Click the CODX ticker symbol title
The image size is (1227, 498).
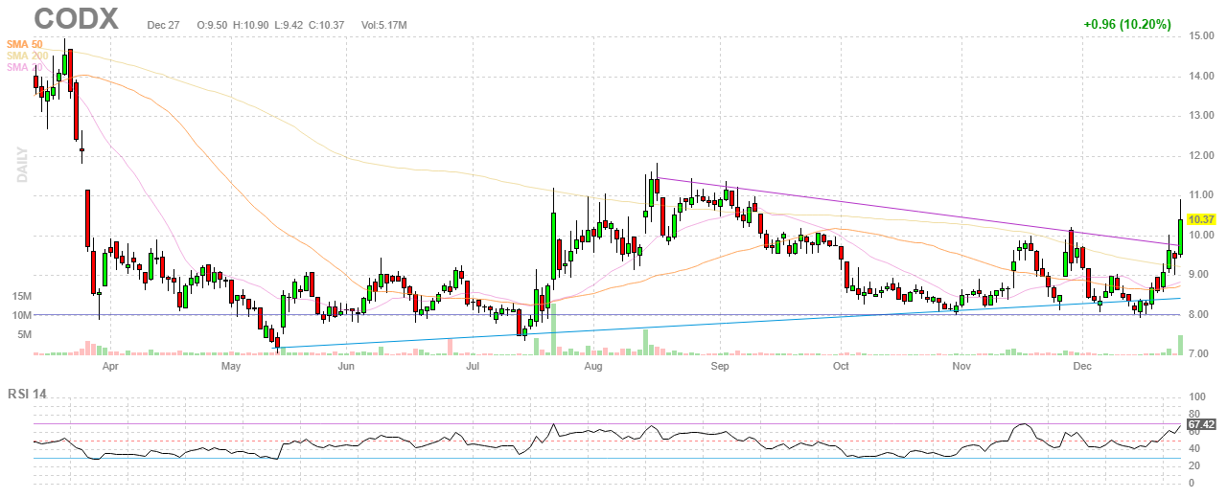pyautogui.click(x=77, y=18)
